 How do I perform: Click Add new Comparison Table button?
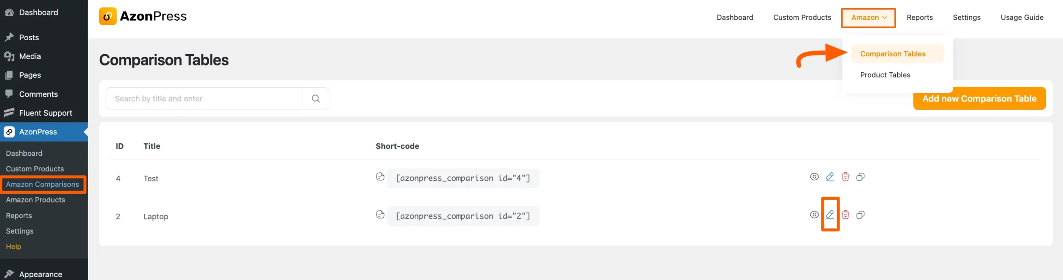[x=979, y=99]
